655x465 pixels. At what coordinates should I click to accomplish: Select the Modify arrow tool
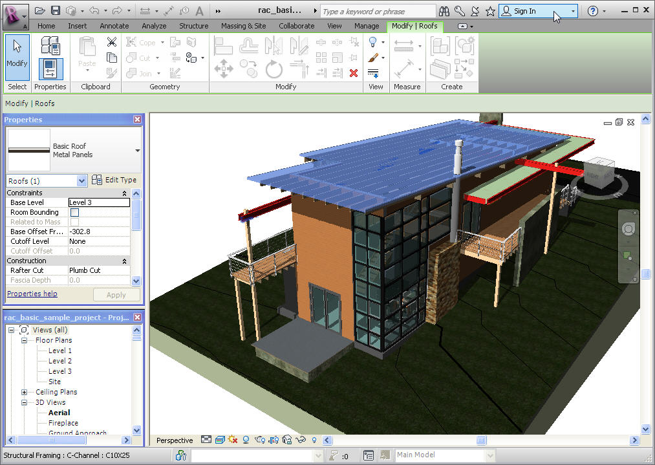[17, 54]
